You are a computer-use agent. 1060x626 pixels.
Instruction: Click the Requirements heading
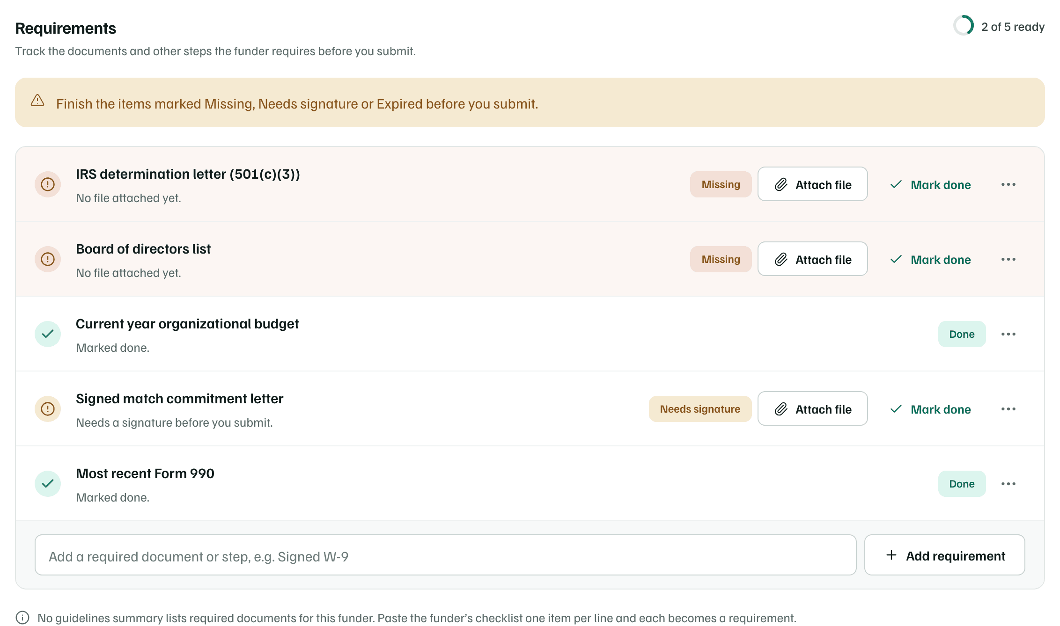tap(66, 28)
